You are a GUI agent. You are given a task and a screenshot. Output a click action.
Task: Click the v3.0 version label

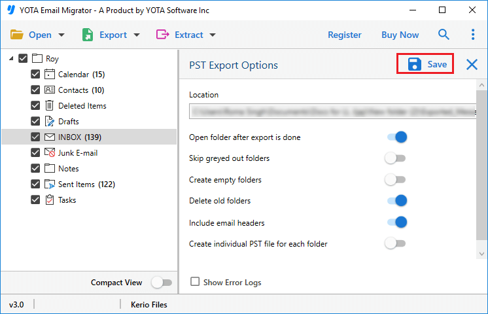(x=16, y=304)
